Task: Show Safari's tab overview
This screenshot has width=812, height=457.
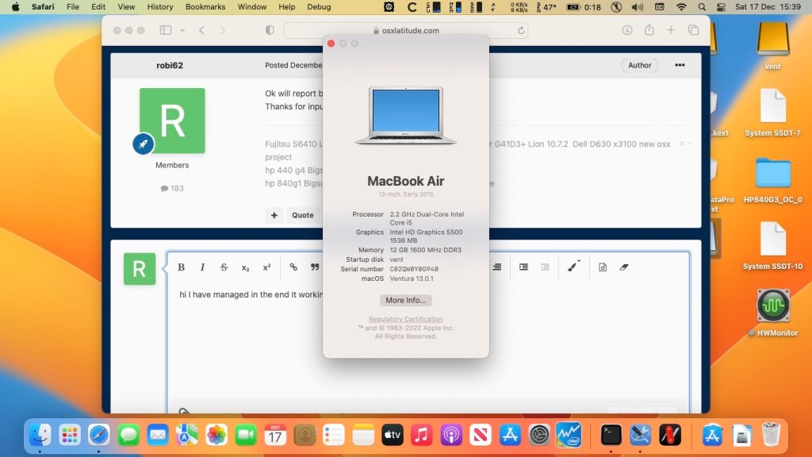Action: pyautogui.click(x=693, y=30)
